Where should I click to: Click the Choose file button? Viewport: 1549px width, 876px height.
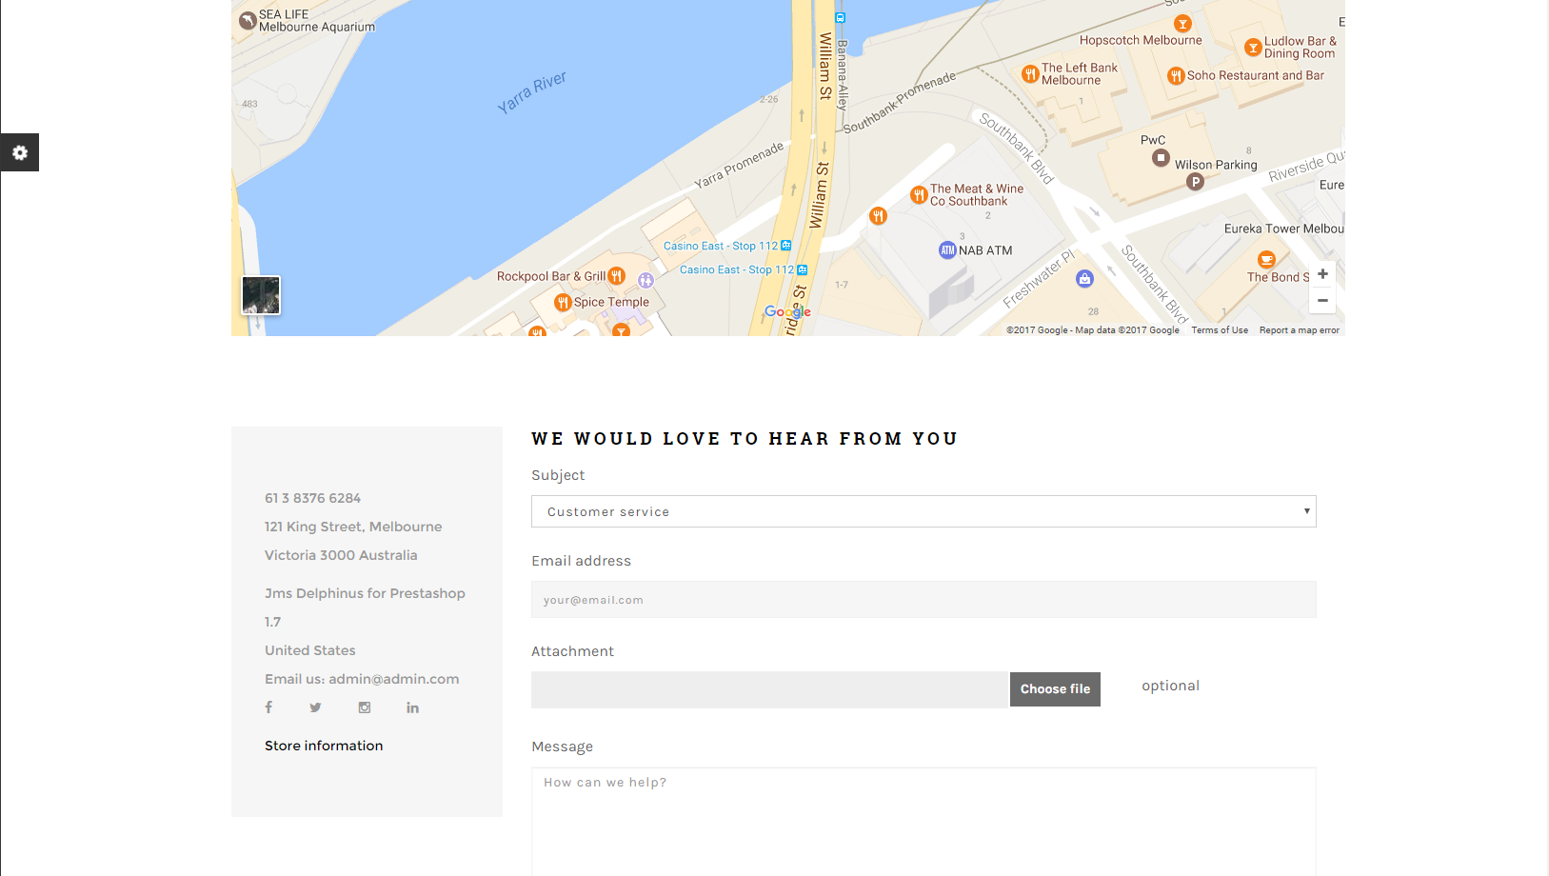pos(1055,689)
